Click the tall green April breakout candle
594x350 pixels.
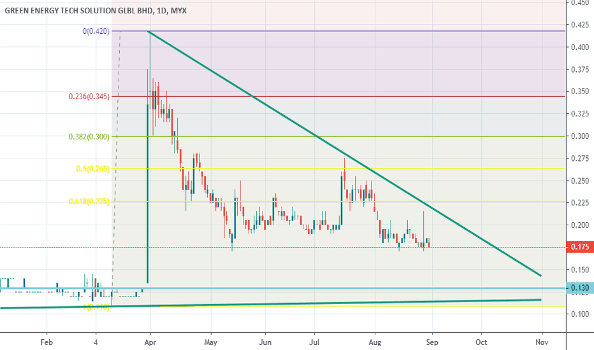pos(147,193)
